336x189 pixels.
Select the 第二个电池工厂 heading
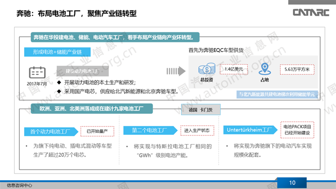point(149,130)
